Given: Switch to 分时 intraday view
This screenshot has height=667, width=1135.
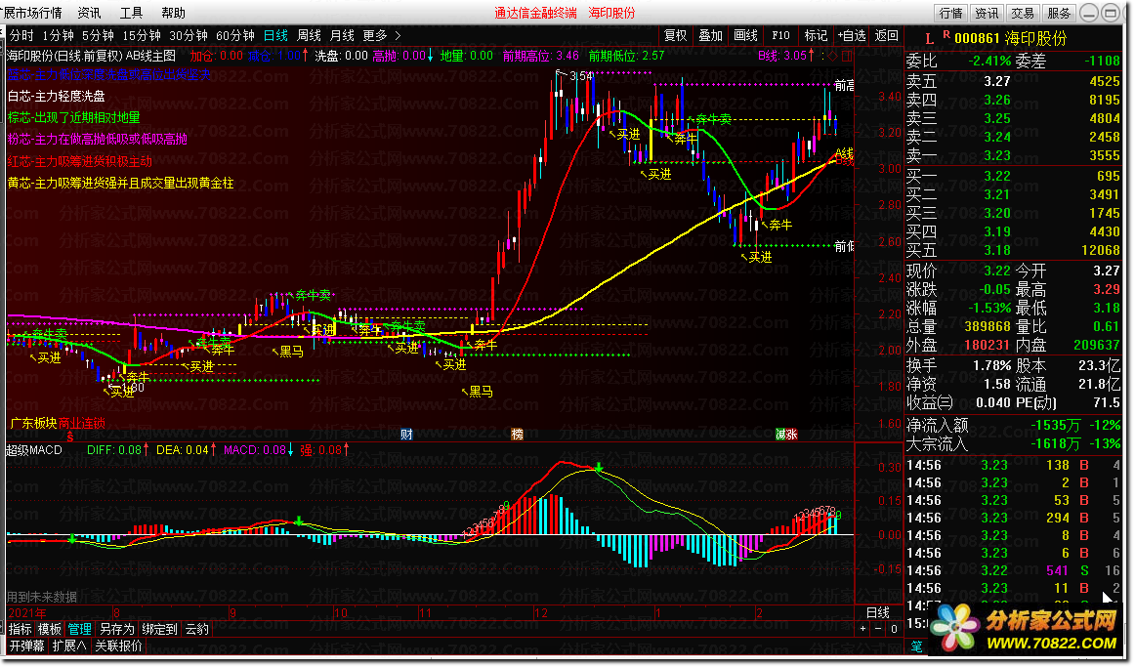Looking at the screenshot, I should (21, 35).
